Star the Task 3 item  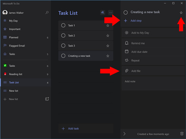[108, 46]
